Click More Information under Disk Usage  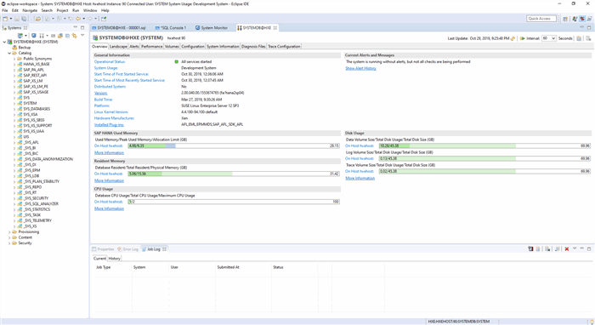360,178
